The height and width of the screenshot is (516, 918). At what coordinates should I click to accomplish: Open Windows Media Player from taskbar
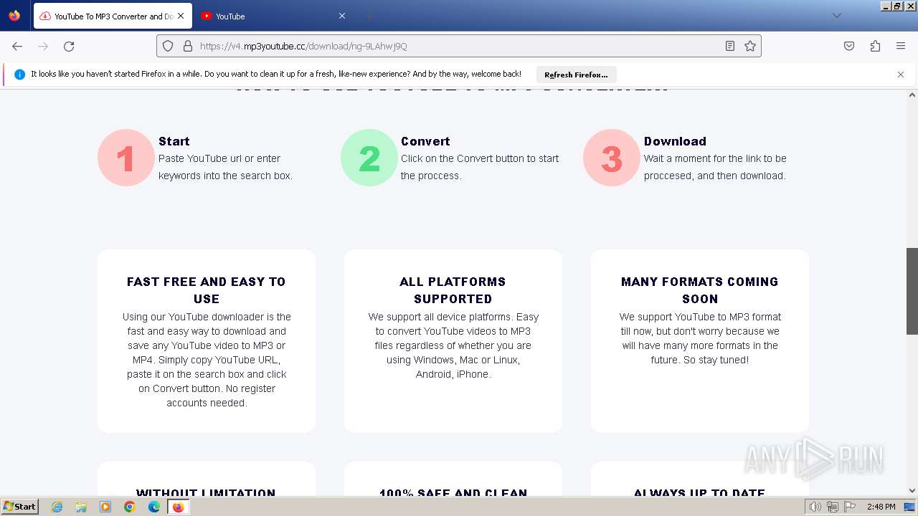(105, 507)
